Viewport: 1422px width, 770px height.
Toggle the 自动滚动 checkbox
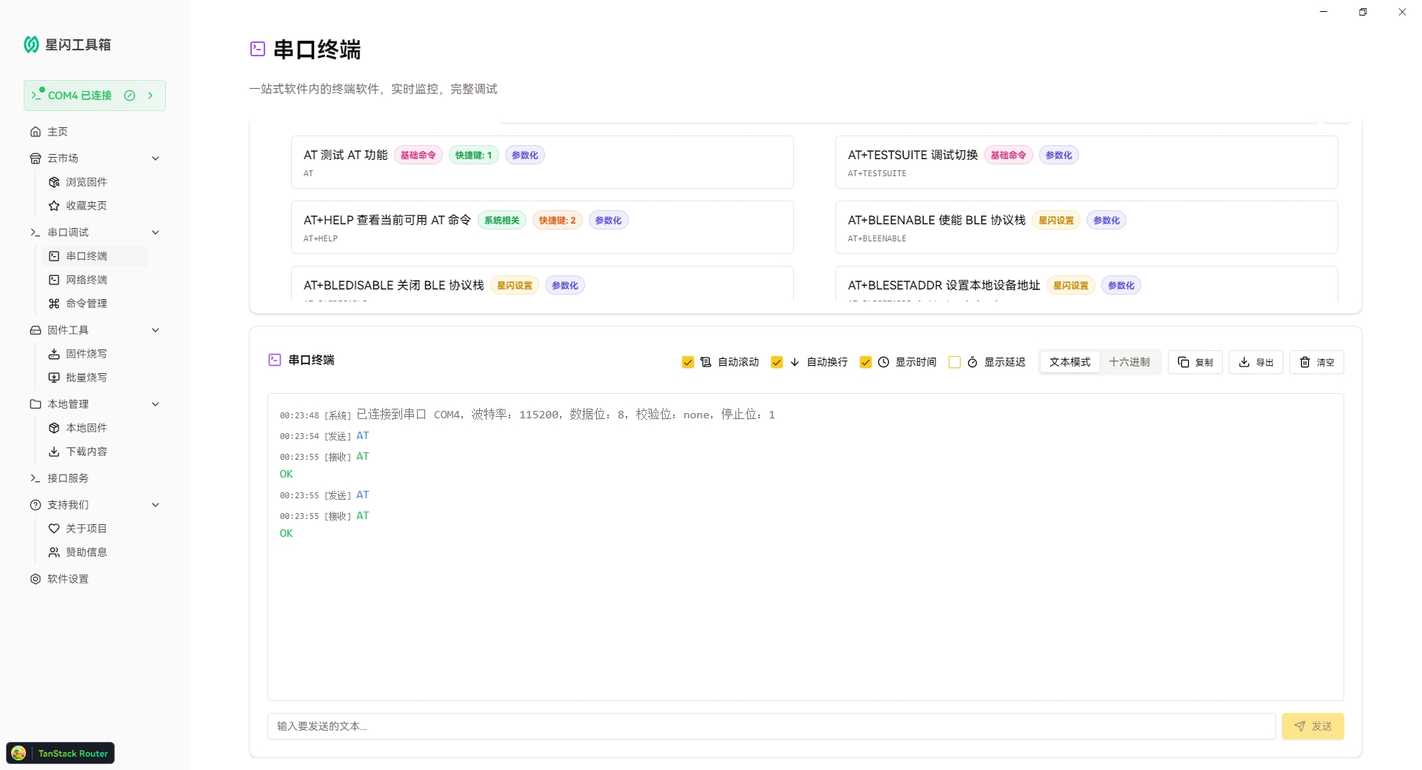pos(688,362)
